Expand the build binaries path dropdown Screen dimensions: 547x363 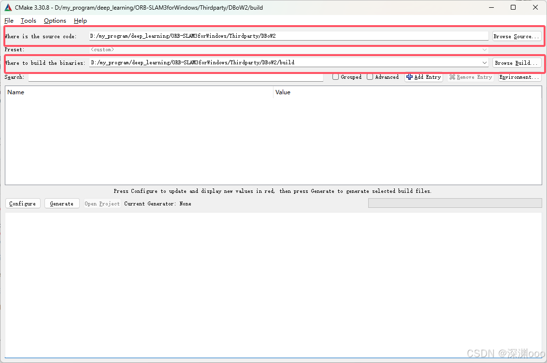click(x=485, y=62)
